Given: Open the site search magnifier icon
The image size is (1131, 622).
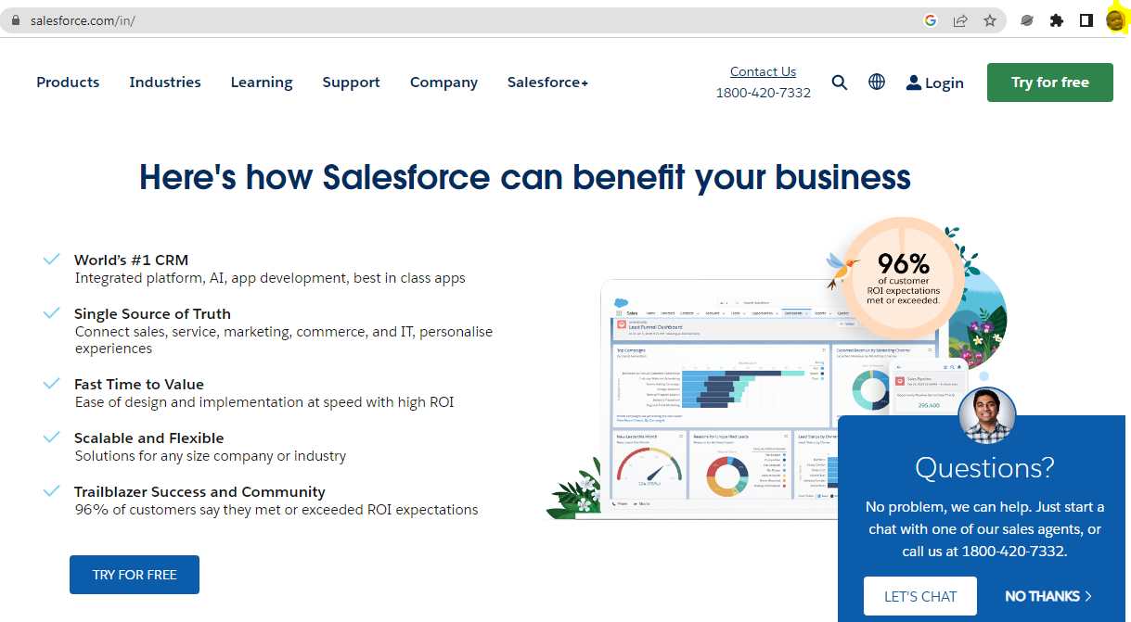Looking at the screenshot, I should click(x=840, y=83).
